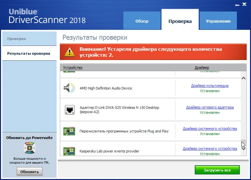Viewport: 251px width, 180px height.
Task: Switch to the Обзор tab
Action: pos(142,21)
